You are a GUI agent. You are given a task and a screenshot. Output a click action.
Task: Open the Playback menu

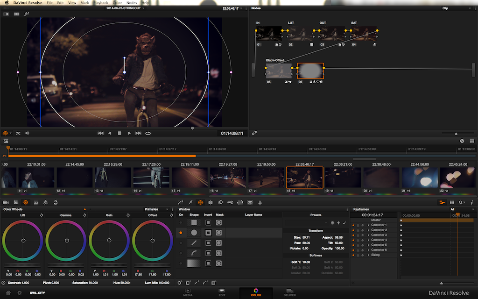[x=101, y=3]
